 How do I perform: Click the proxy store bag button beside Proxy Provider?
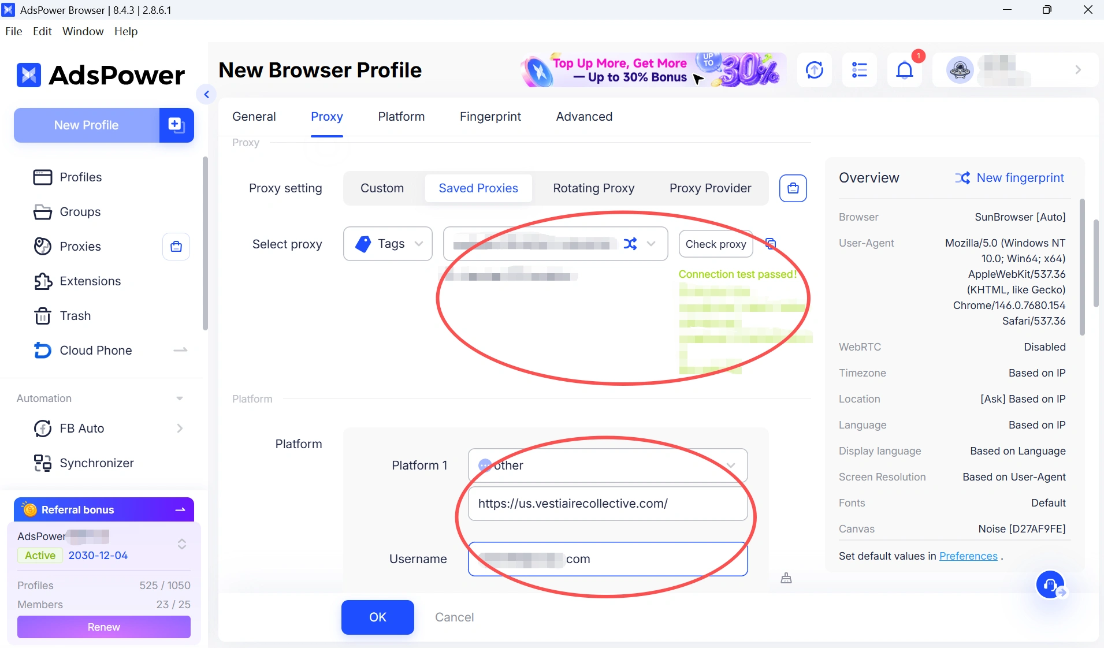click(x=793, y=188)
